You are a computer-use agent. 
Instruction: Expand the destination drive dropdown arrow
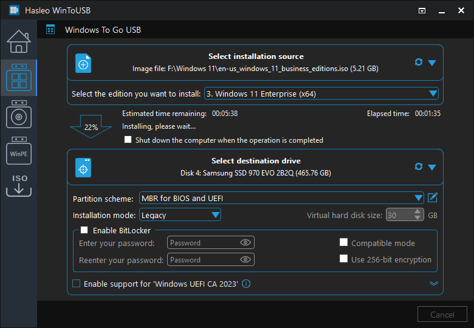pos(432,167)
